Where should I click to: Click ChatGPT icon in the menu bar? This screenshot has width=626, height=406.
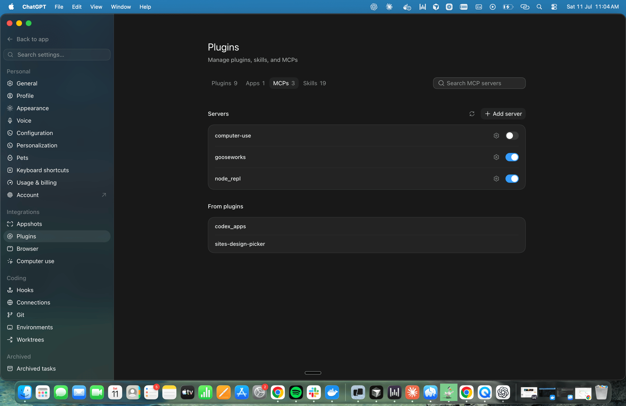(374, 7)
